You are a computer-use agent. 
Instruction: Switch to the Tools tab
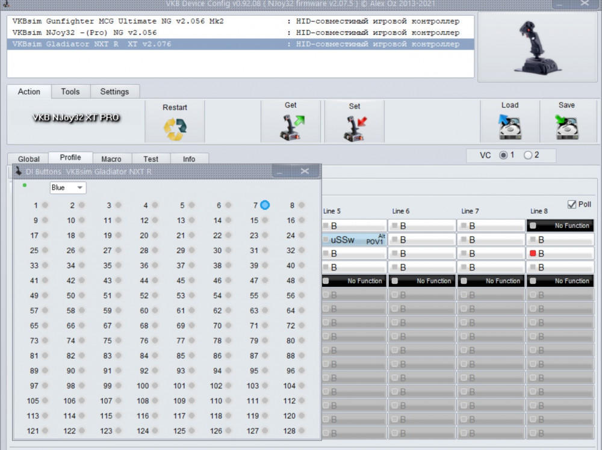pyautogui.click(x=70, y=91)
